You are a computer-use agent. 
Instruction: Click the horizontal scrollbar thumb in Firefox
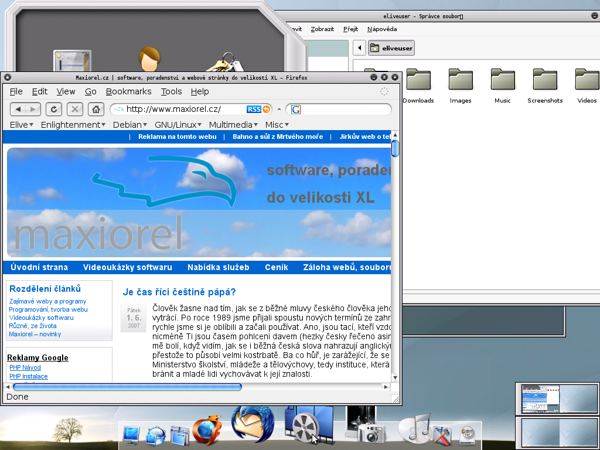[127, 387]
